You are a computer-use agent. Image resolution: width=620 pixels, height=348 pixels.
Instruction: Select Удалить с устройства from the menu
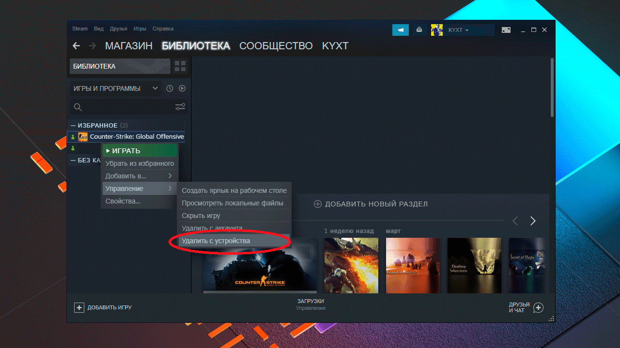216,241
